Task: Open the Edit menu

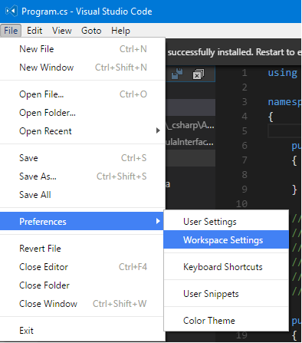Action: click(34, 31)
